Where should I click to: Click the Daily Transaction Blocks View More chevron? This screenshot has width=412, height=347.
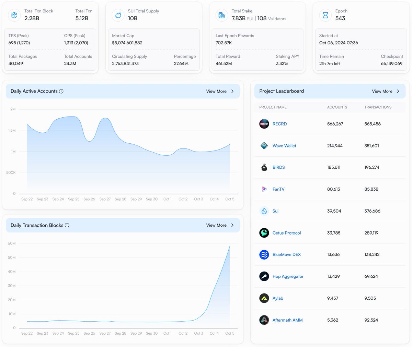pos(232,225)
